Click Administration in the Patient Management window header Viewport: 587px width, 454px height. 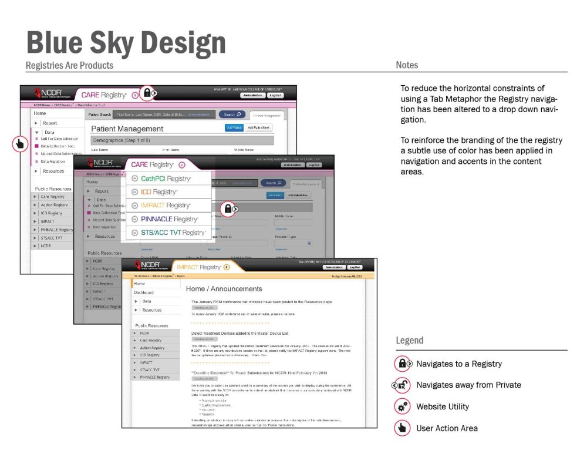(252, 96)
